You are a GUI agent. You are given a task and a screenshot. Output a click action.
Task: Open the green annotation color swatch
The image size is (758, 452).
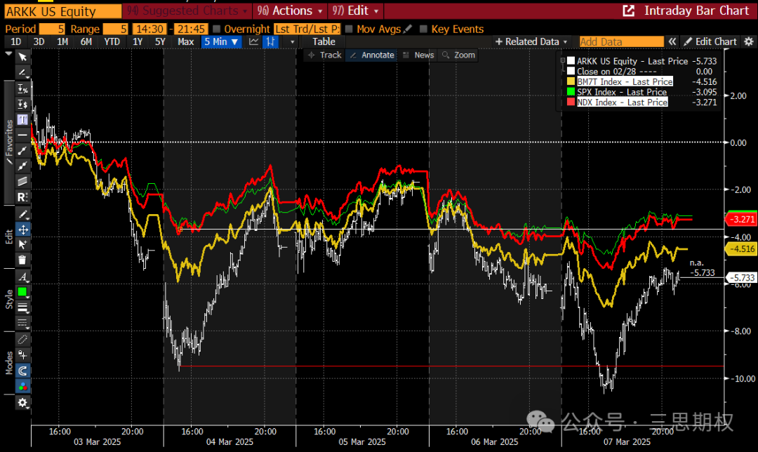coord(22,292)
